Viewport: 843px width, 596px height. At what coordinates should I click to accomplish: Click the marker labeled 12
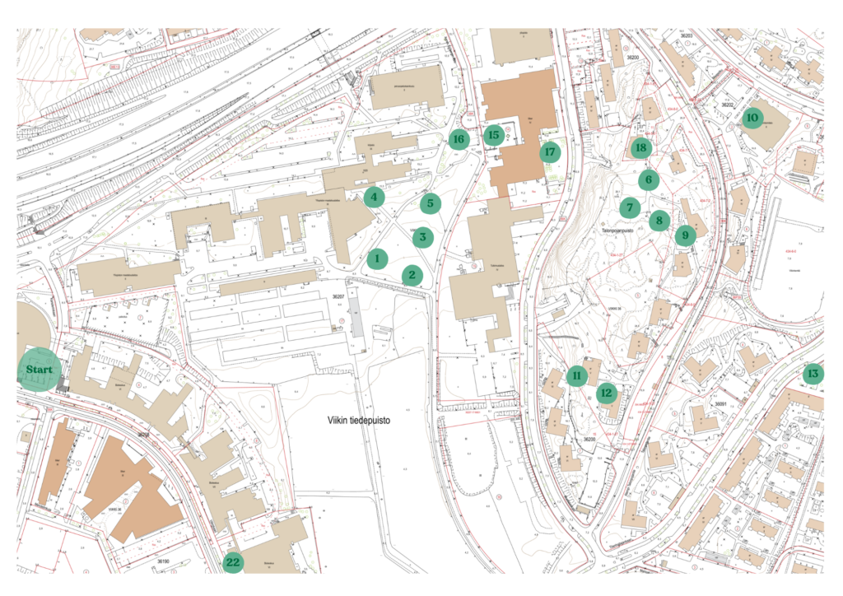[x=607, y=393]
